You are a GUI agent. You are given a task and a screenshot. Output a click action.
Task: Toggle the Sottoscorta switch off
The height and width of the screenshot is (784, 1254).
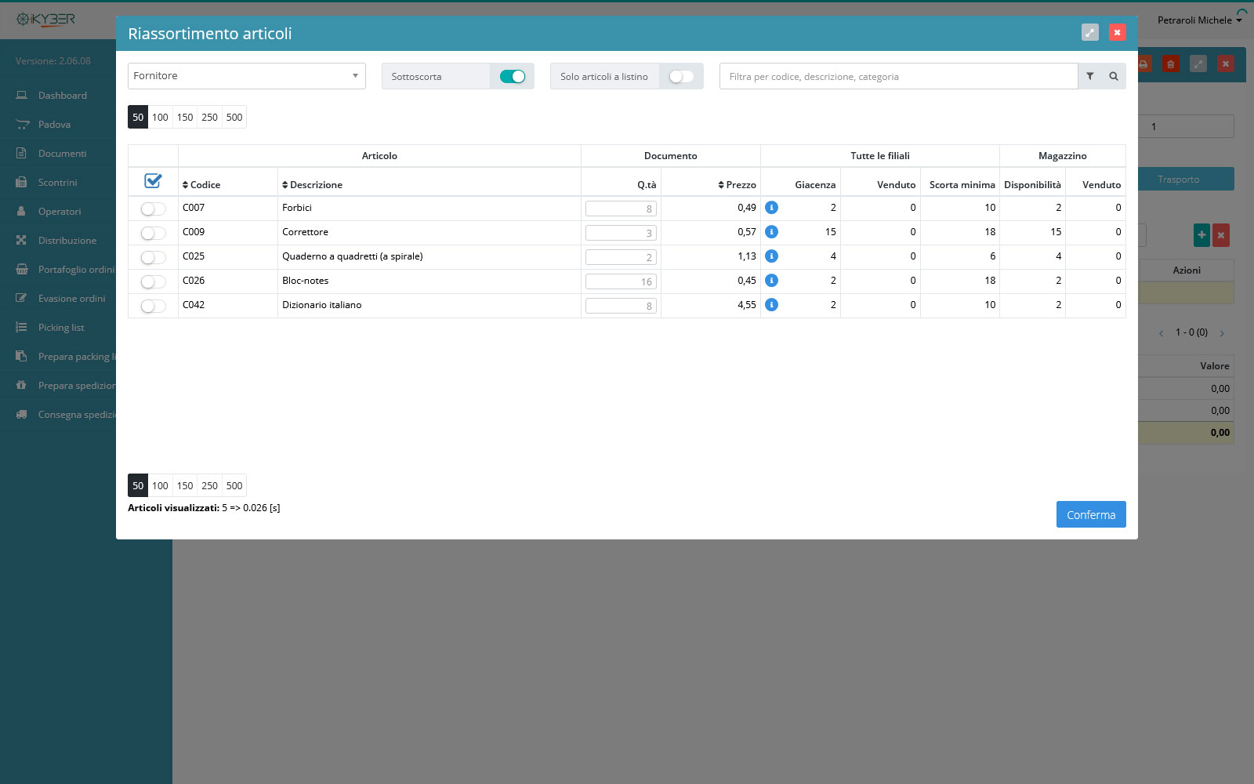513,76
